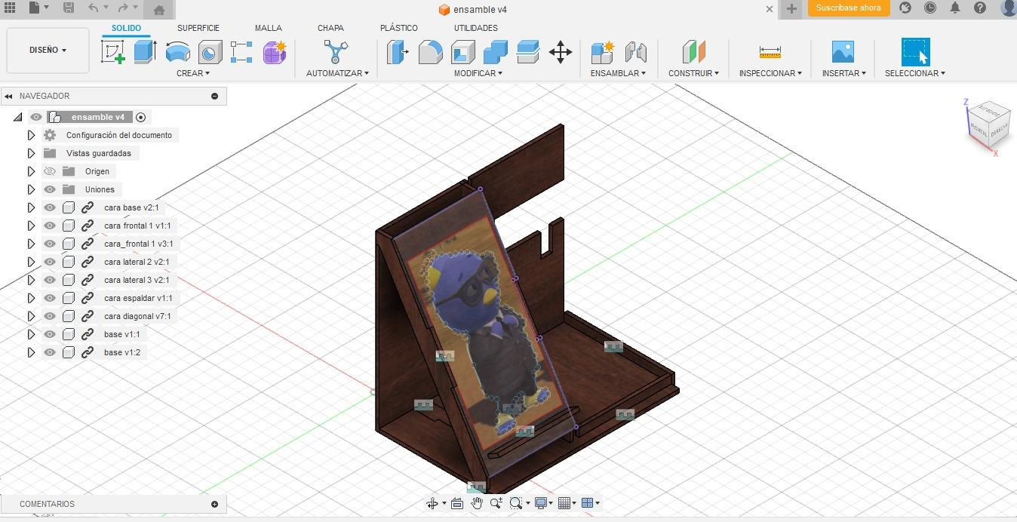
Task: Open the INSPECCIONAR dropdown menu
Action: click(770, 73)
